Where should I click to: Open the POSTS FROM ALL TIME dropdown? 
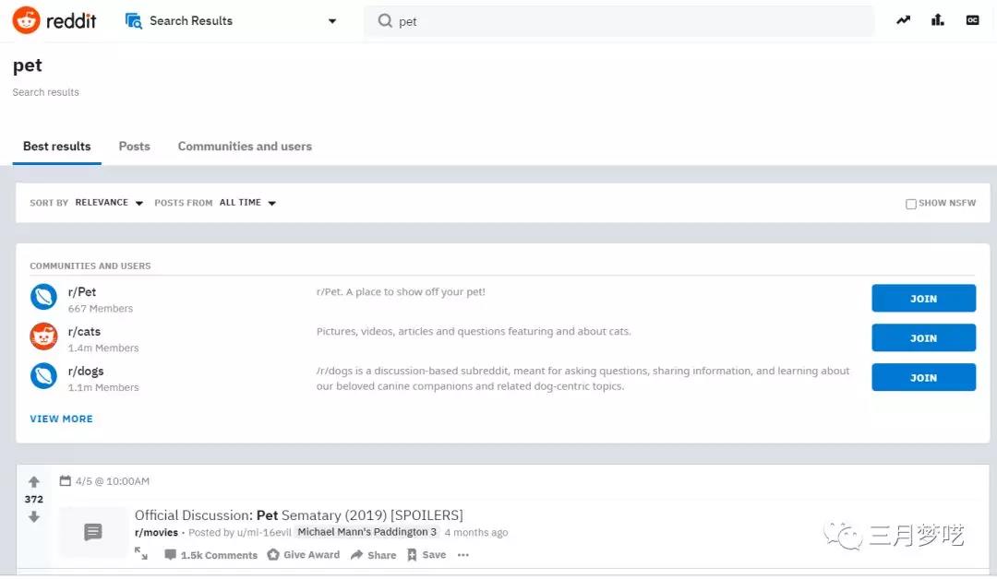(x=241, y=202)
